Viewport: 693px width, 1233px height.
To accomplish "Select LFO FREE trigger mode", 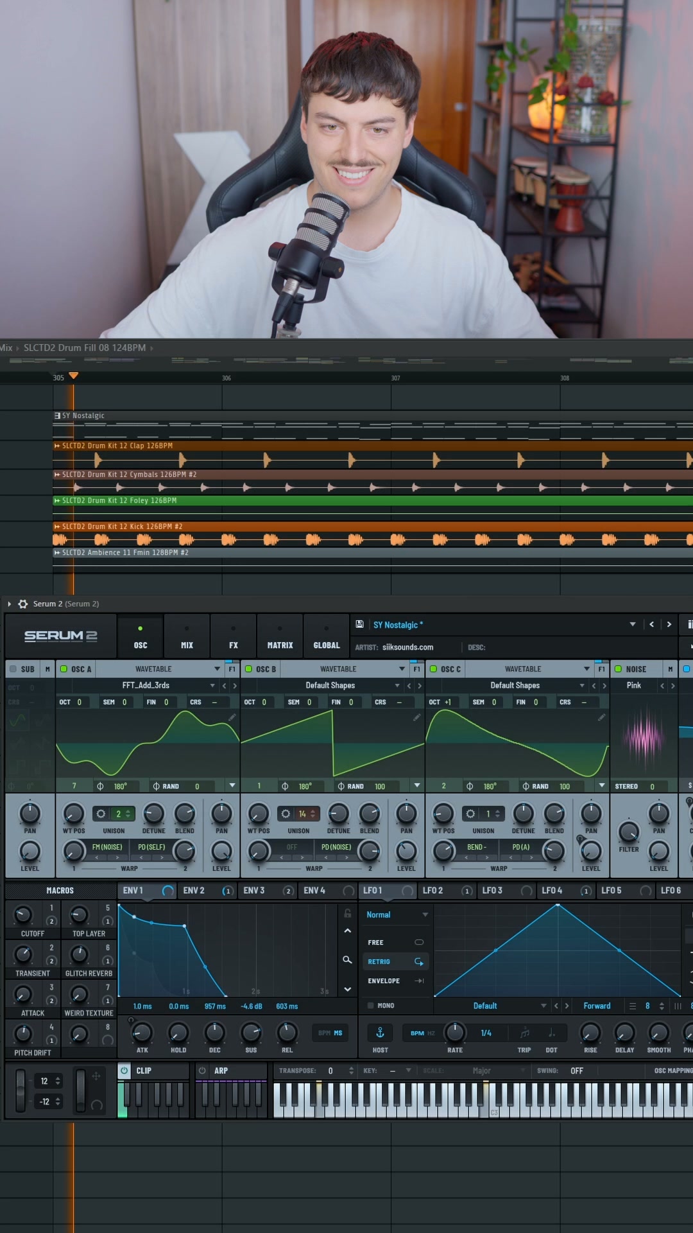I will pyautogui.click(x=395, y=942).
